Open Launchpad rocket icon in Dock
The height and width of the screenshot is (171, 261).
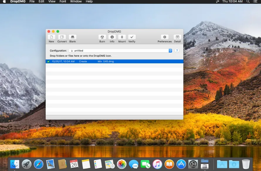click(x=27, y=164)
